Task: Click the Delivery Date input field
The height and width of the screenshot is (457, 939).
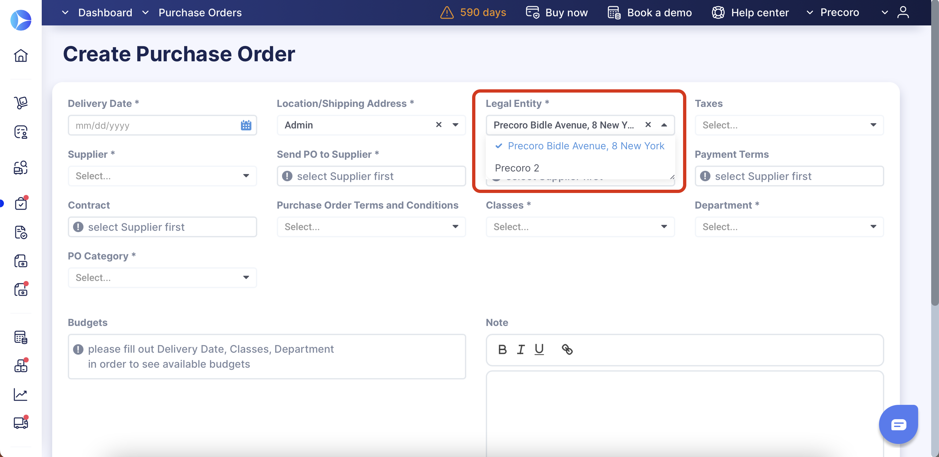Action: (153, 125)
